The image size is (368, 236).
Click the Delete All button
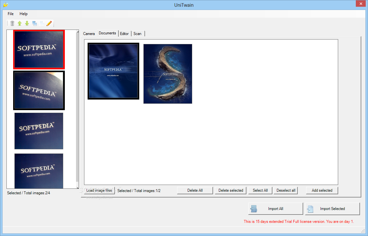point(195,190)
